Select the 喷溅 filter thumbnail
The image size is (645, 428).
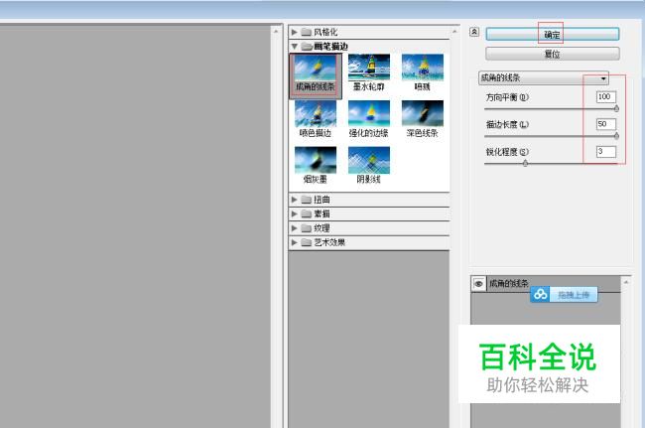[x=423, y=72]
